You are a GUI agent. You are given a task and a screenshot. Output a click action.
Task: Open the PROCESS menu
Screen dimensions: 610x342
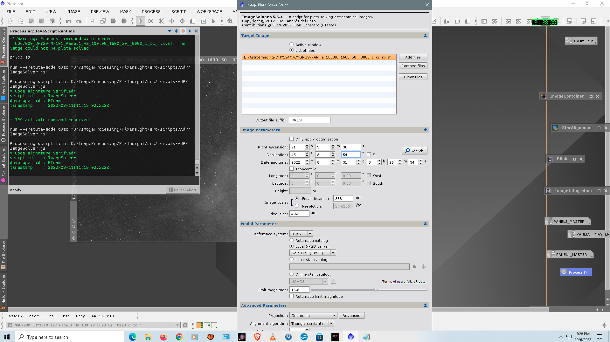point(151,11)
